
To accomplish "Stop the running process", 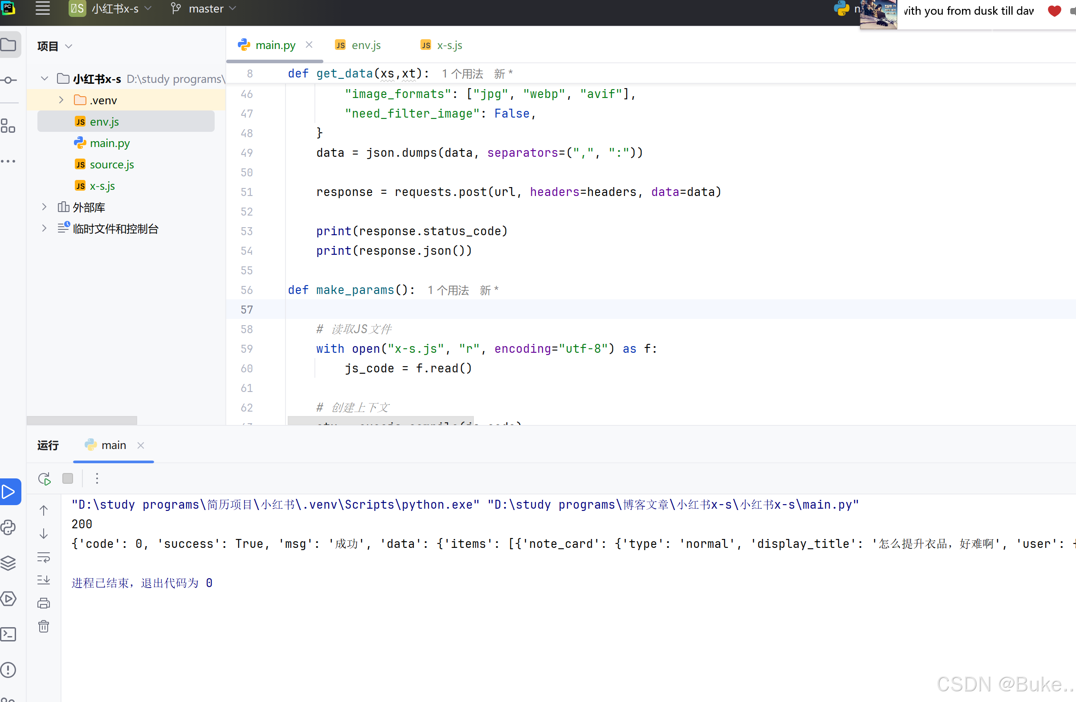I will click(68, 478).
